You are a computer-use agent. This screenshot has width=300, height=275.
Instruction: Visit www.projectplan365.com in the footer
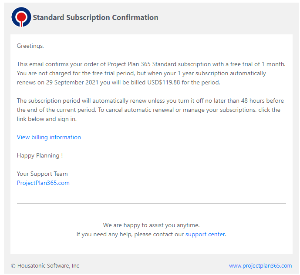[260, 265]
